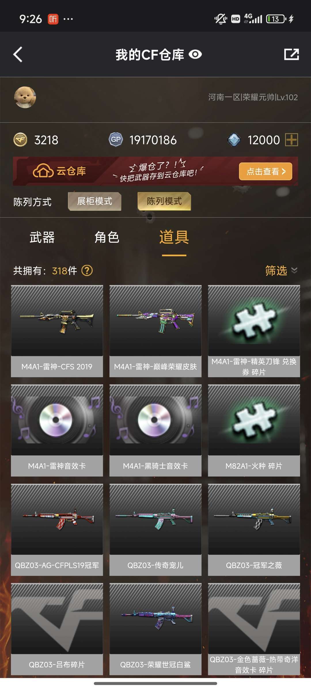Switch to the 角色 tab

[x=107, y=238]
